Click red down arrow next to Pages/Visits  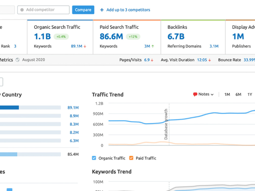[x=152, y=60]
